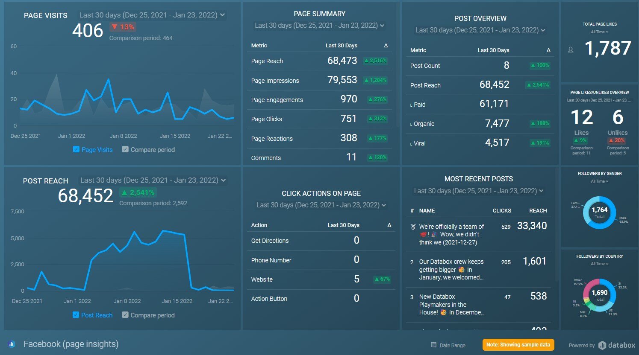Image resolution: width=639 pixels, height=355 pixels.
Task: Click the reach value 33,340 of top post
Action: click(532, 226)
